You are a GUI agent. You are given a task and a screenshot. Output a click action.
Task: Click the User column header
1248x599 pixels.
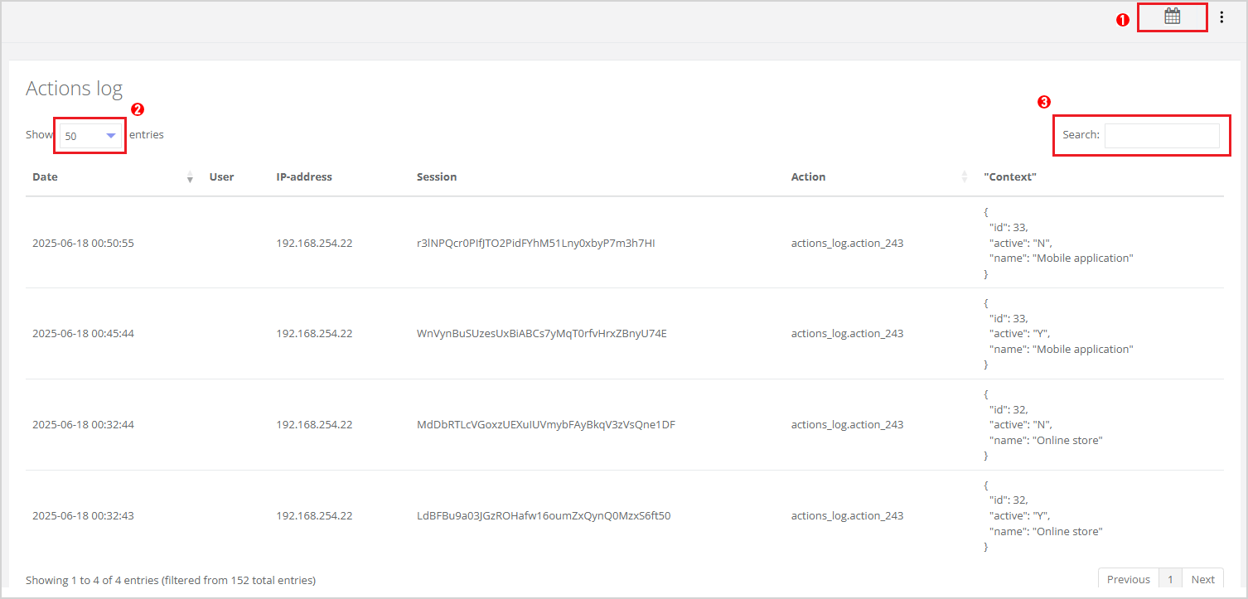point(221,177)
